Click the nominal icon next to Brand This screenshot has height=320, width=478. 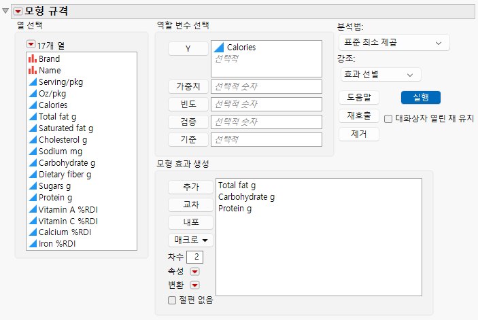tap(33, 58)
